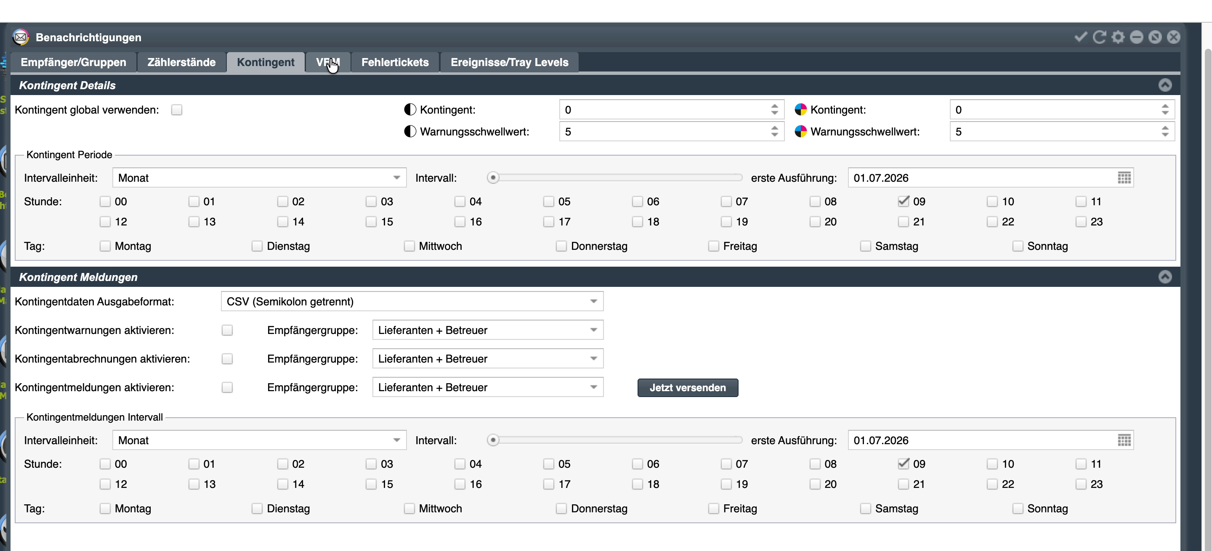Click the refresh icon in title bar

click(1099, 37)
